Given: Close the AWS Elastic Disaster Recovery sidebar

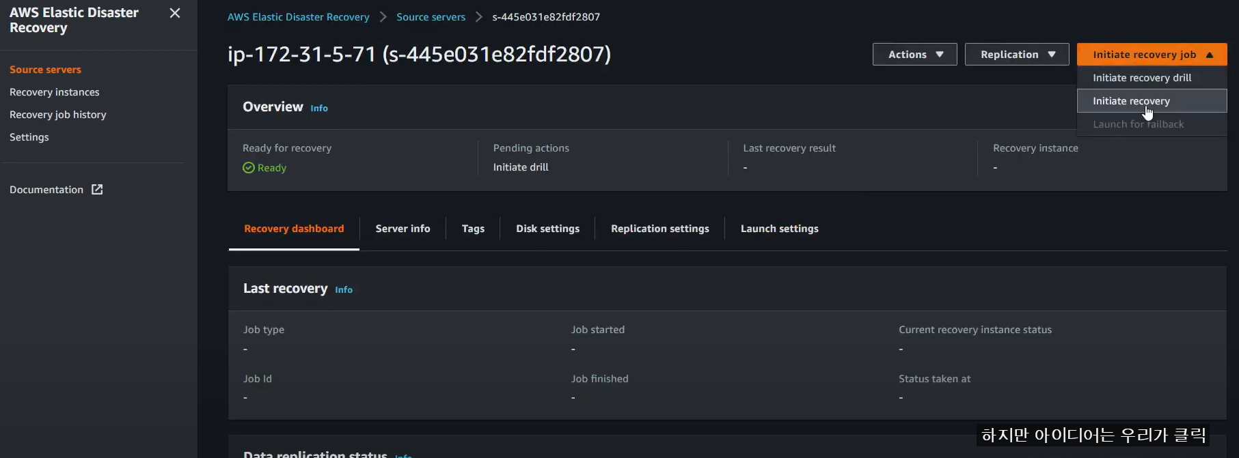Looking at the screenshot, I should tap(175, 13).
